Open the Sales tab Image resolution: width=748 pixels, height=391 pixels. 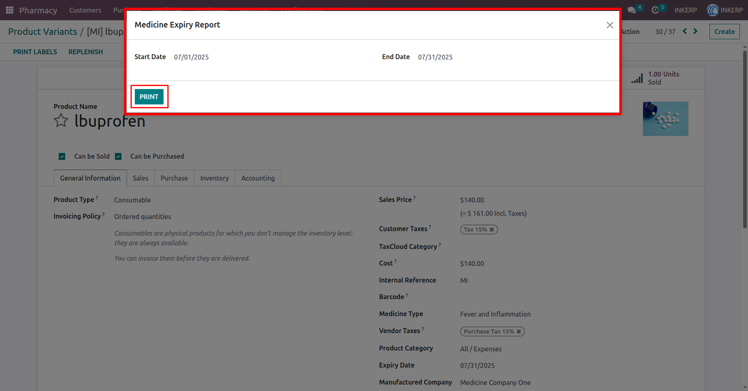(140, 178)
